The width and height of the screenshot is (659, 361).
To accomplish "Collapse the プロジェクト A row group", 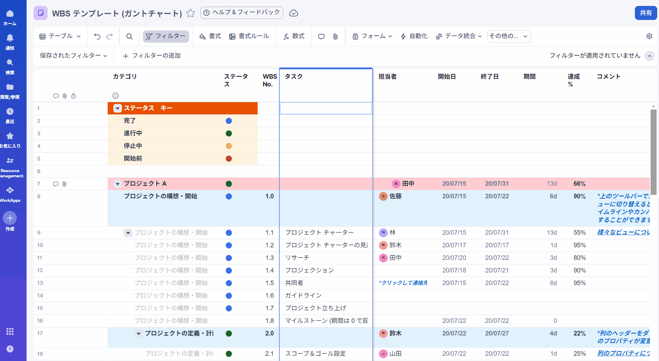I will coord(117,184).
